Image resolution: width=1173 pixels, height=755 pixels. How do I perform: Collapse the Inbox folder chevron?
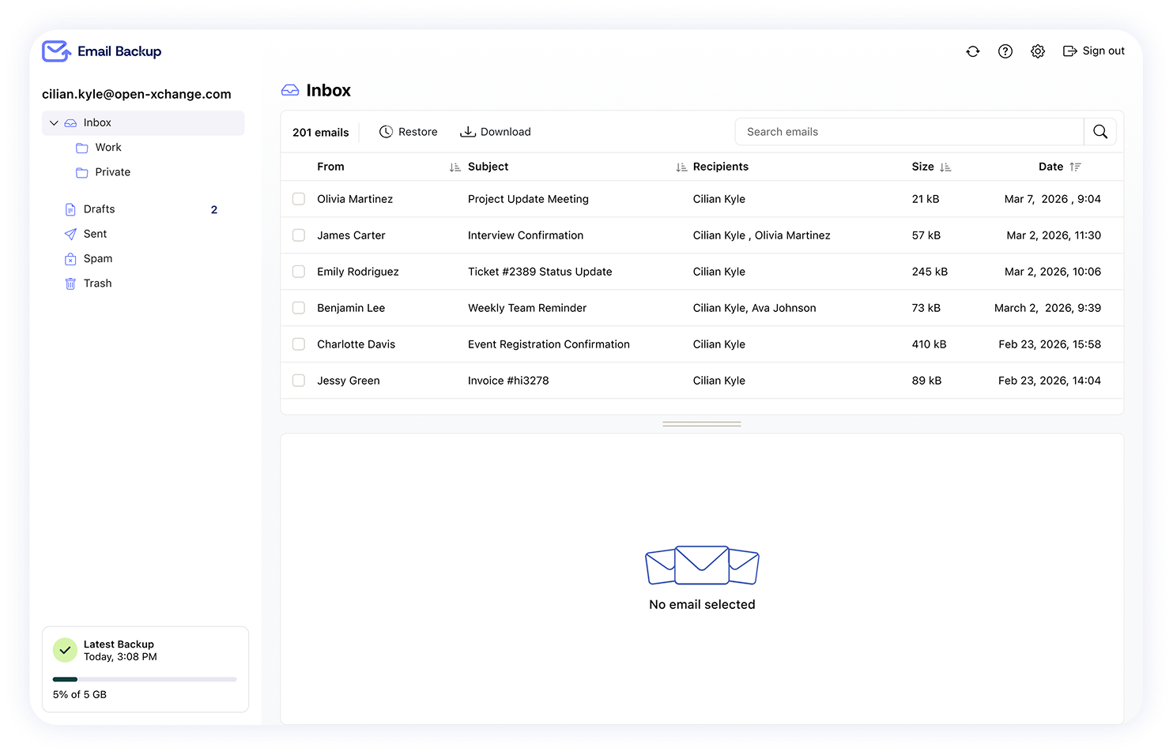click(54, 123)
